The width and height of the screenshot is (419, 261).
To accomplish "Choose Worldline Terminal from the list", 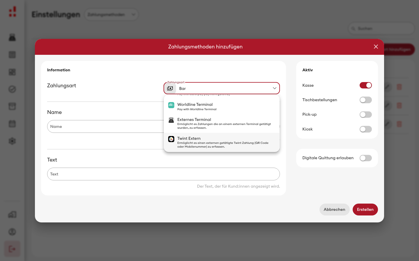I will [x=222, y=106].
